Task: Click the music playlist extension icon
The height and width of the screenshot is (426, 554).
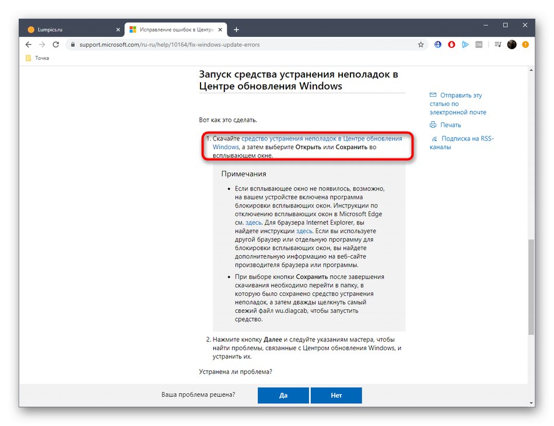Action: [497, 44]
